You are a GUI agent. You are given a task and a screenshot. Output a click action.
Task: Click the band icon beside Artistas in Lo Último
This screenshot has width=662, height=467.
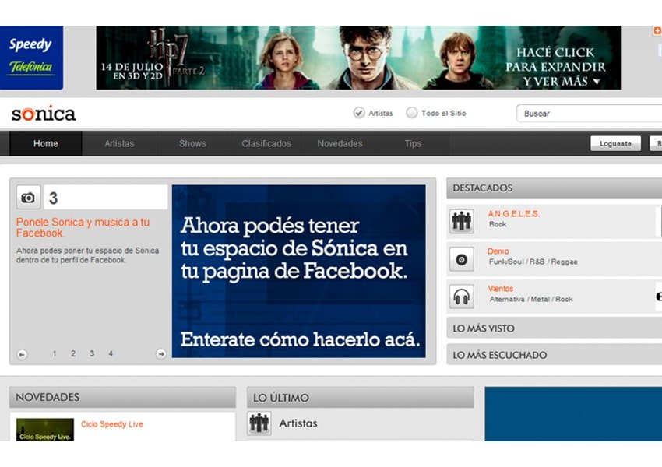pyautogui.click(x=259, y=423)
